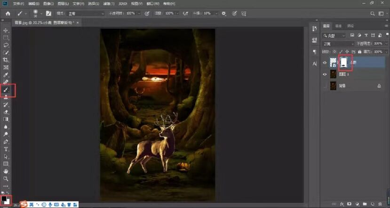Select the Crop tool
390x208 pixels.
(x=6, y=60)
